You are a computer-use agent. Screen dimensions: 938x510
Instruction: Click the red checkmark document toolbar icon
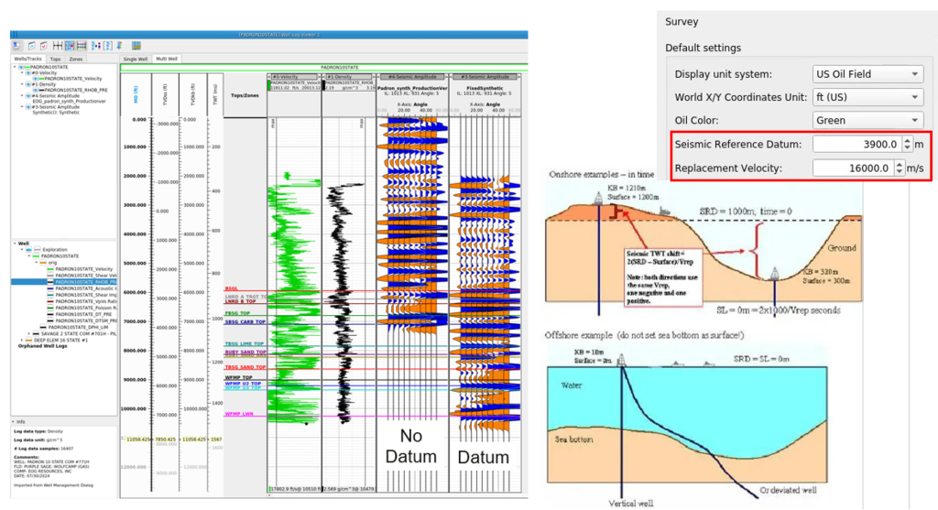pos(43,45)
